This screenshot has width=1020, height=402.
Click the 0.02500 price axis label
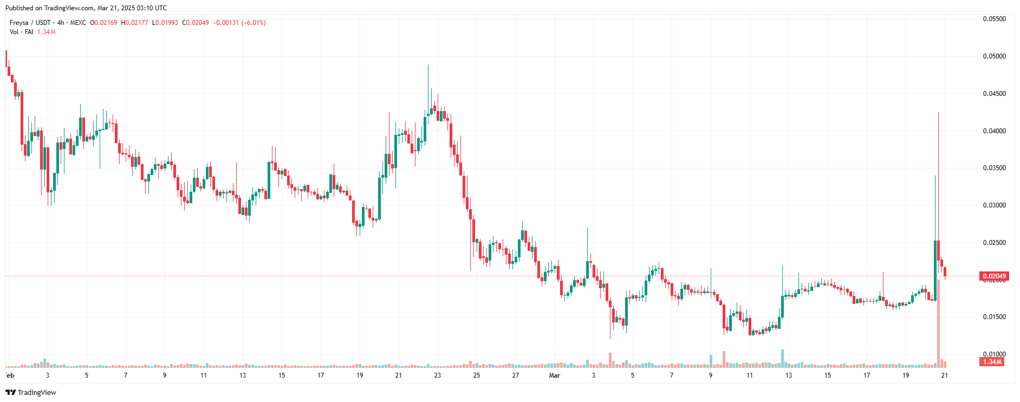tap(994, 243)
